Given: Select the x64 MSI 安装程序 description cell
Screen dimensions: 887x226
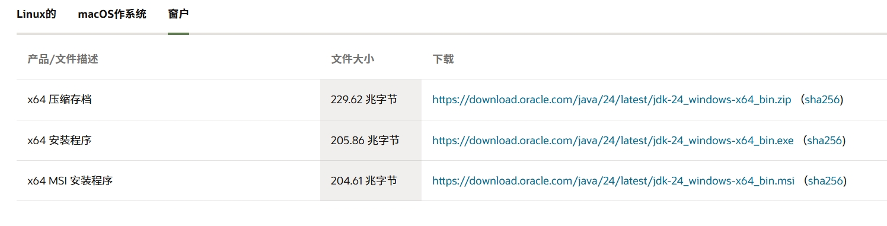Looking at the screenshot, I should (168, 181).
